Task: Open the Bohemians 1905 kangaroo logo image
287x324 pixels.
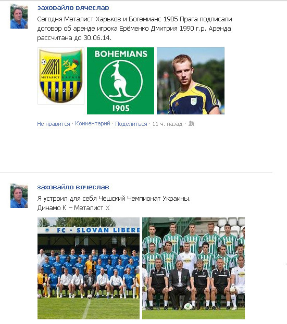Action: [x=120, y=81]
